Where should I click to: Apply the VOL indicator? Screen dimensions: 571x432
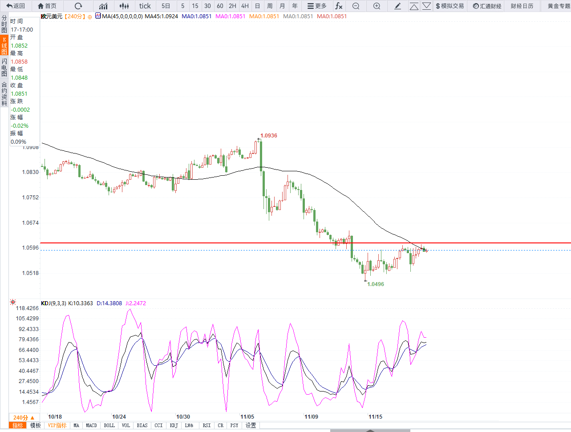[x=126, y=425]
